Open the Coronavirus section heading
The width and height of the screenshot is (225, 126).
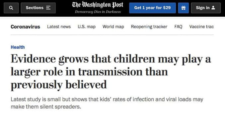pos(26,27)
